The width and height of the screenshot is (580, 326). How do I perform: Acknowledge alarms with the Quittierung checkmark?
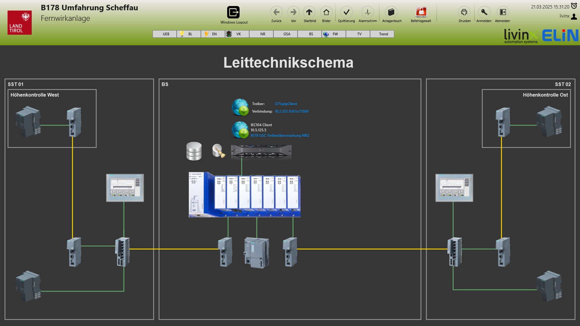click(346, 12)
